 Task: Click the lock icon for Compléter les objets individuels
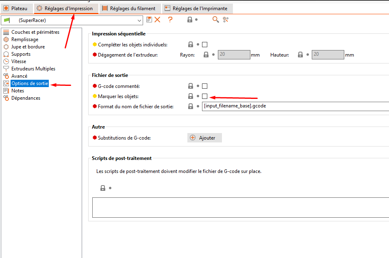click(191, 44)
